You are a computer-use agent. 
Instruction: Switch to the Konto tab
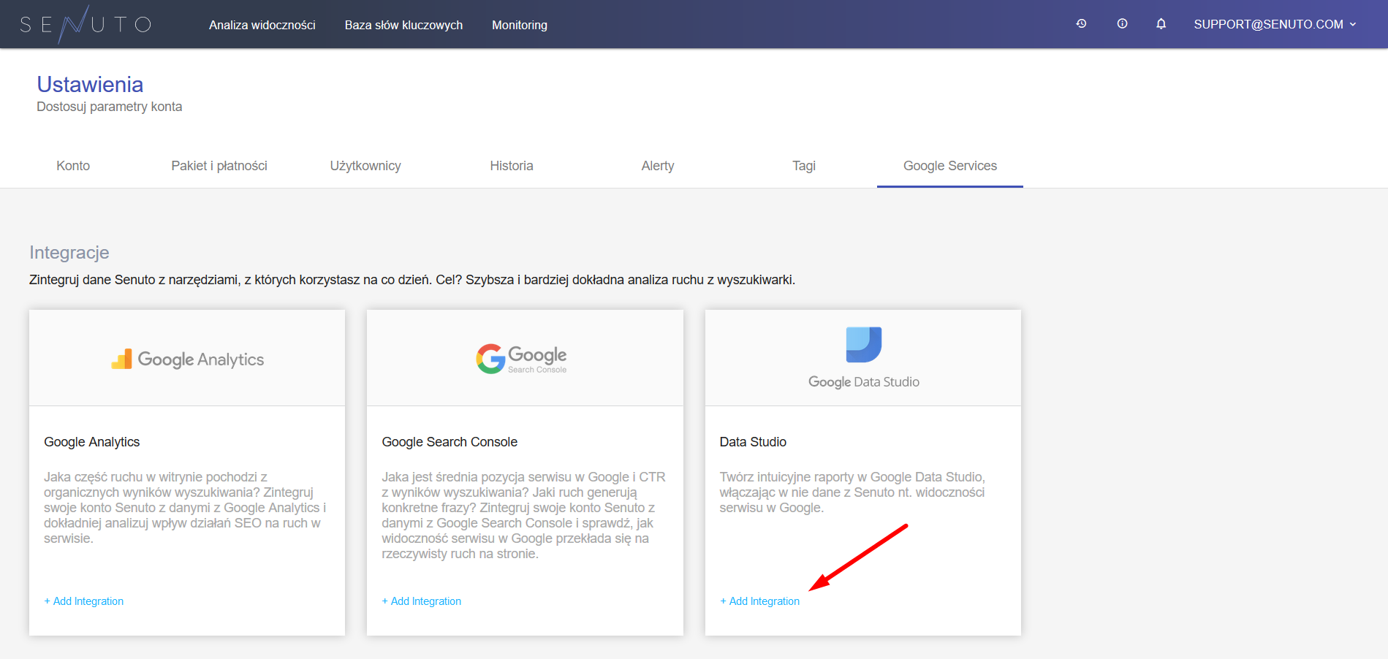pyautogui.click(x=73, y=166)
